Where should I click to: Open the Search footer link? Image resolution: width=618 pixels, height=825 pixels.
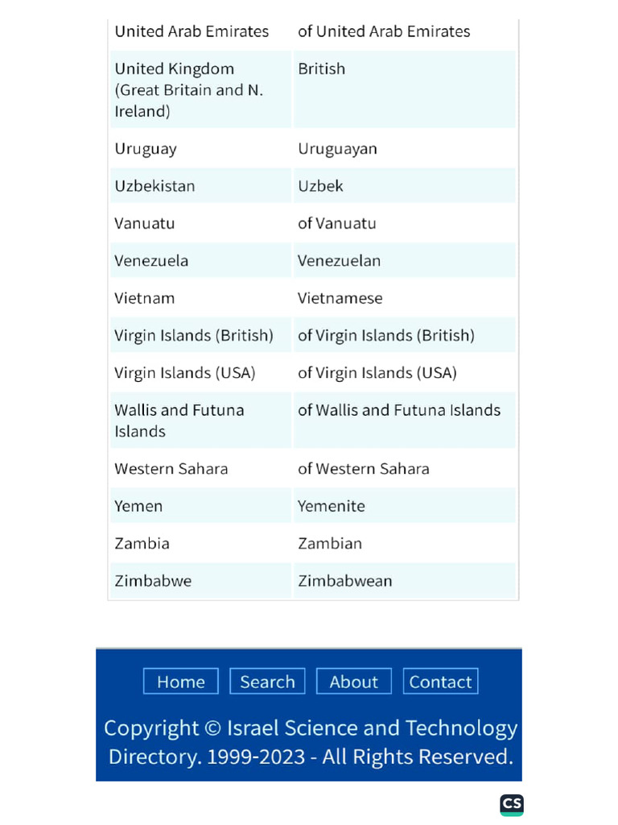267,682
